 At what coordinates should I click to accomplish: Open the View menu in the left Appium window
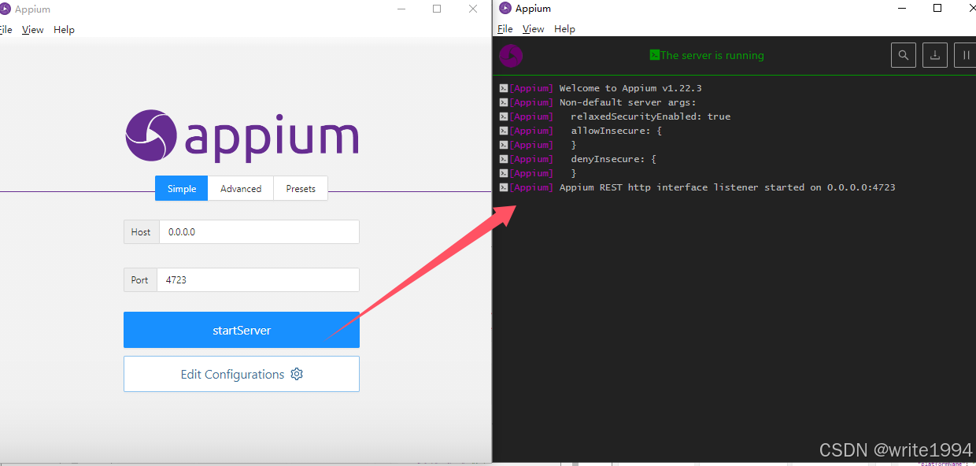(33, 29)
